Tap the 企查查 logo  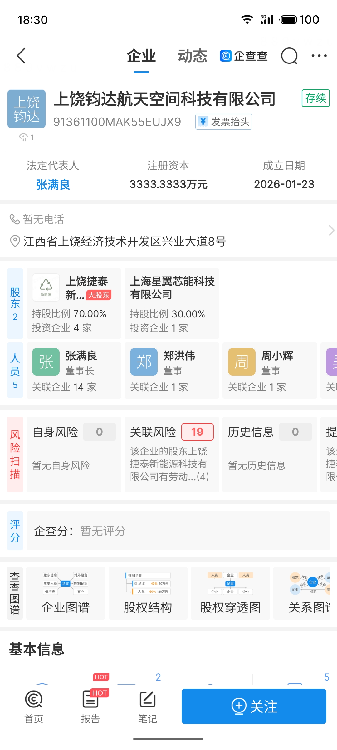tap(244, 56)
